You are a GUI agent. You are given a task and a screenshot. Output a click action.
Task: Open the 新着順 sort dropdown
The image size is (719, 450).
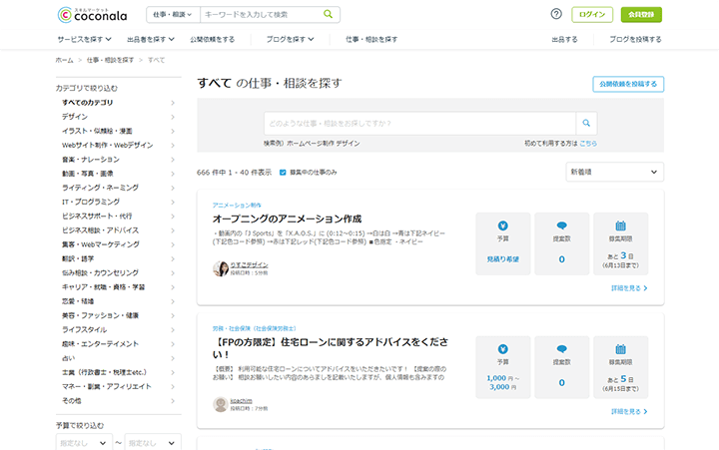click(x=614, y=172)
